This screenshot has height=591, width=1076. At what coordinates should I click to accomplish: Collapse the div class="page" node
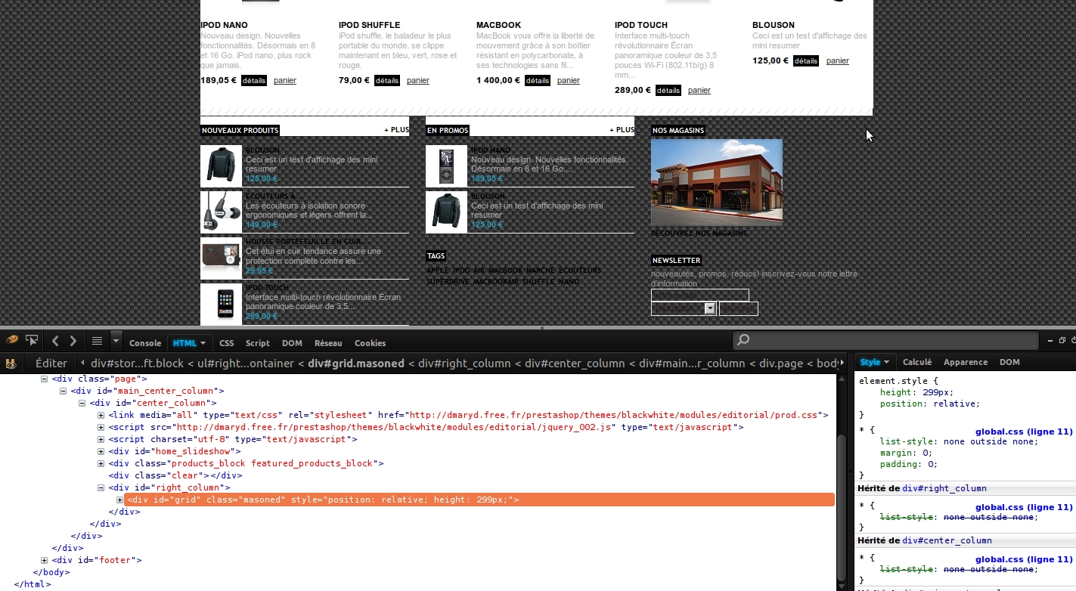[x=44, y=379]
